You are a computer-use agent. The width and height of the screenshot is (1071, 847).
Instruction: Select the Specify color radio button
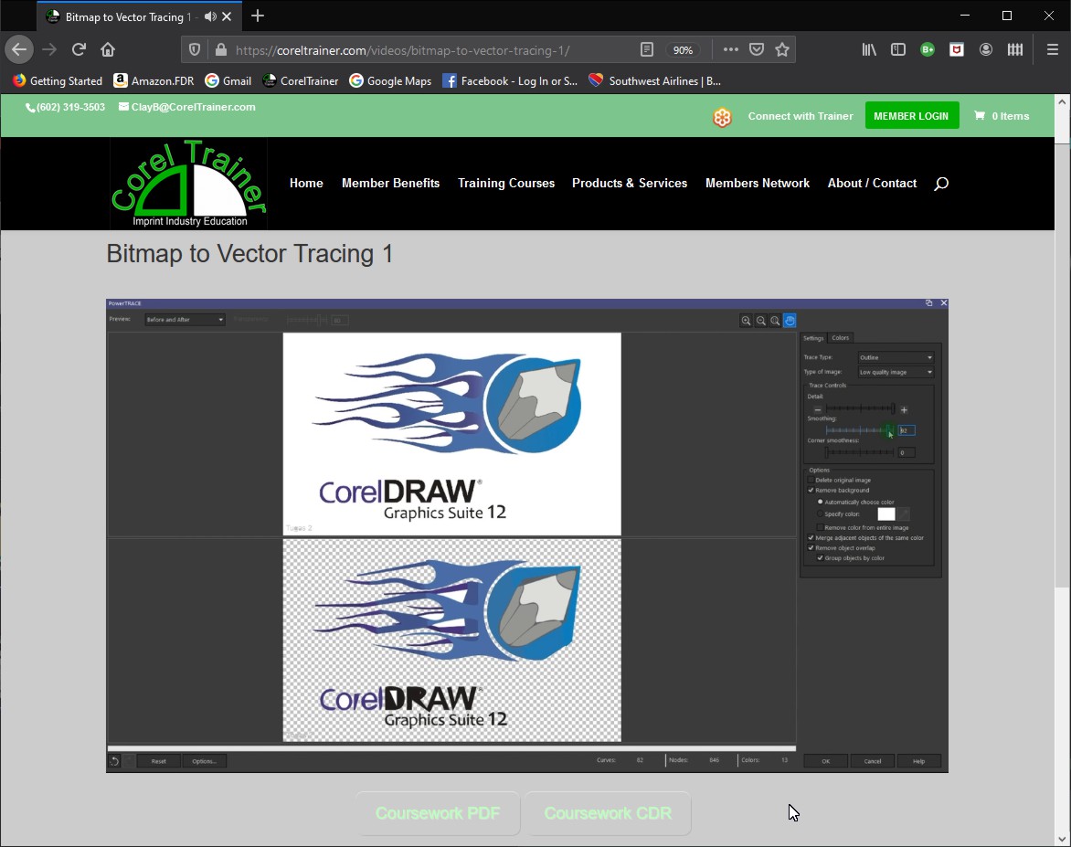click(821, 513)
